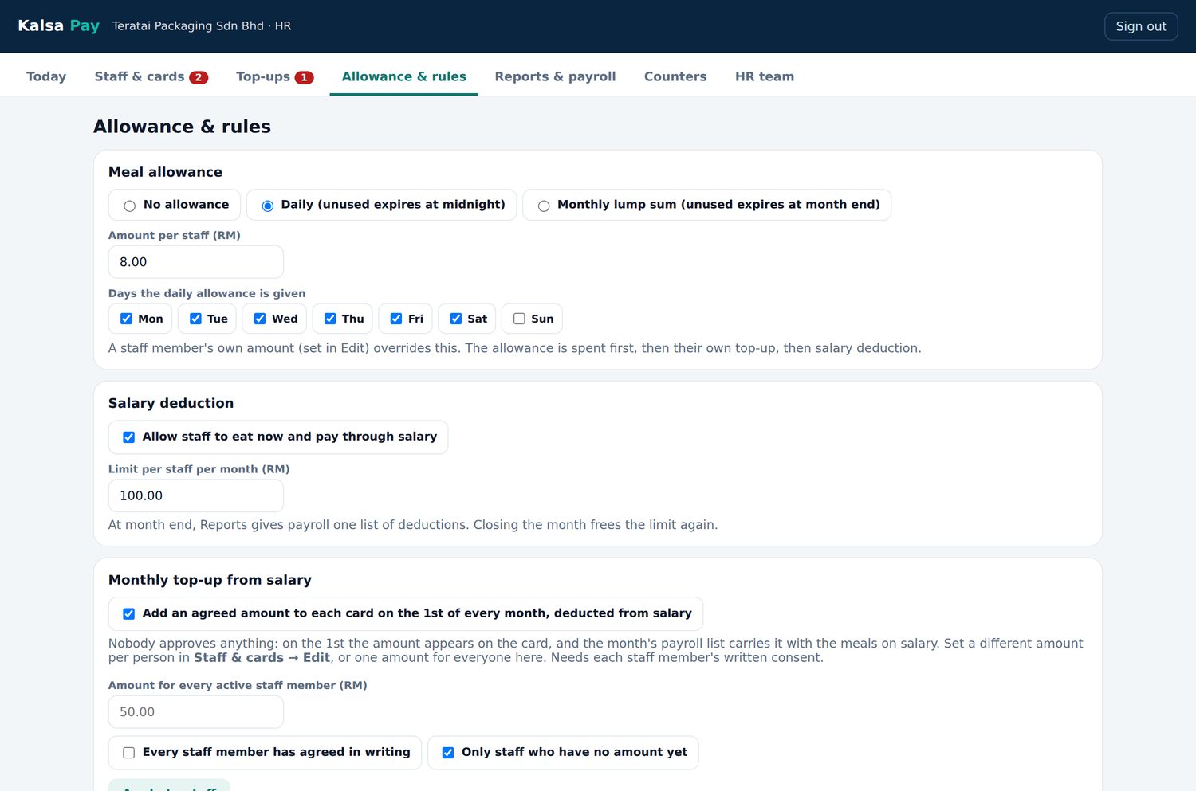Toggle Only staff who have no amount yet

(x=448, y=753)
